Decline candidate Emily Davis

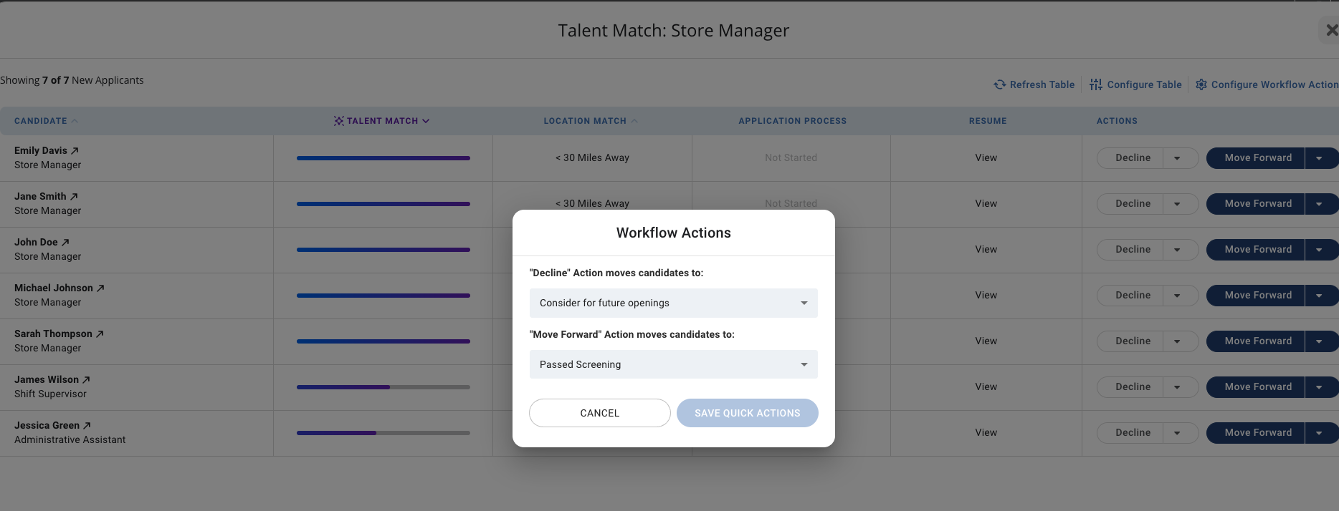pyautogui.click(x=1131, y=158)
